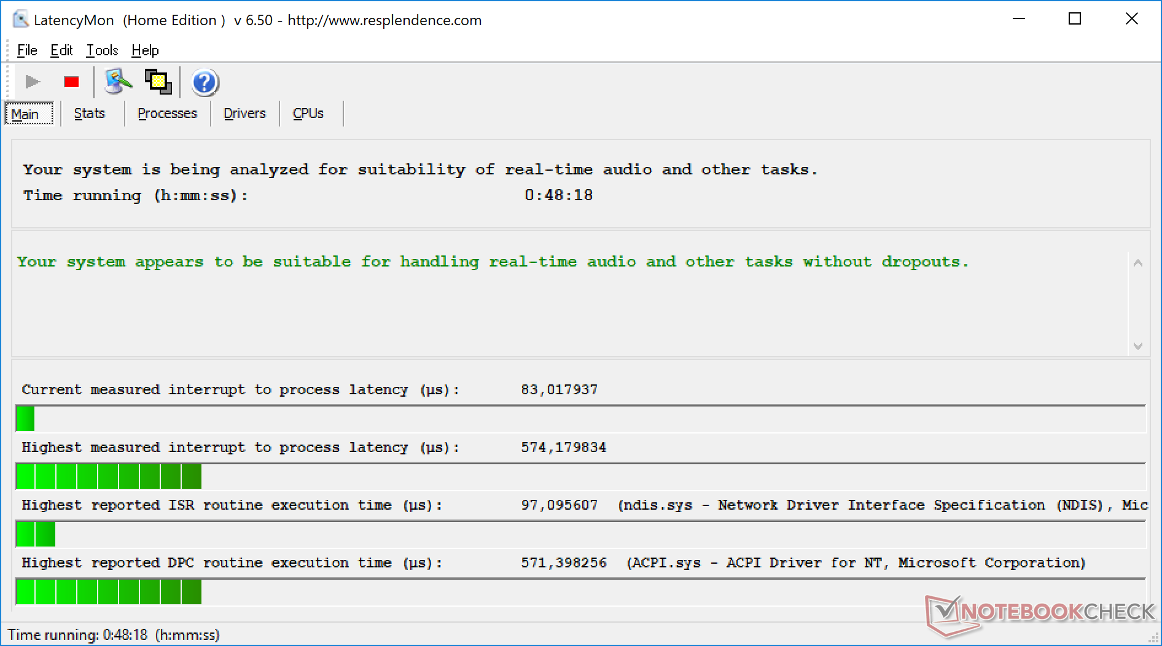Click the overlapping windows toolbar icon

pyautogui.click(x=158, y=82)
